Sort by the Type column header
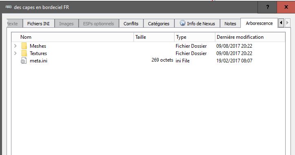 pyautogui.click(x=195, y=37)
